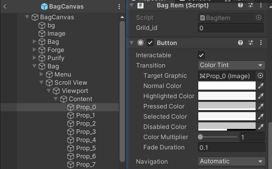The image size is (272, 169).
Task: Open the Selected Color swatch
Action: click(227, 117)
